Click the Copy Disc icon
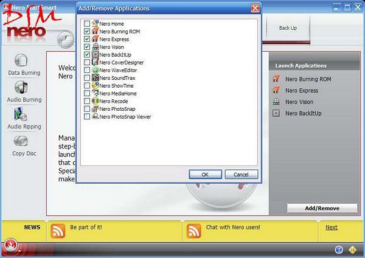 (x=22, y=141)
